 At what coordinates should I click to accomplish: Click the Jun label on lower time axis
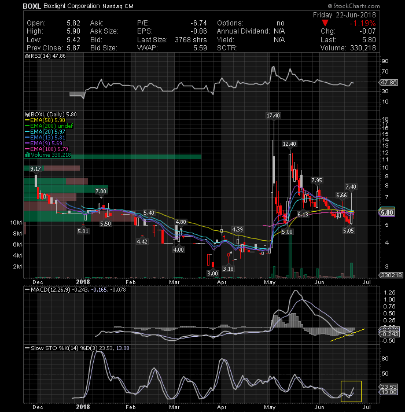[x=319, y=407]
